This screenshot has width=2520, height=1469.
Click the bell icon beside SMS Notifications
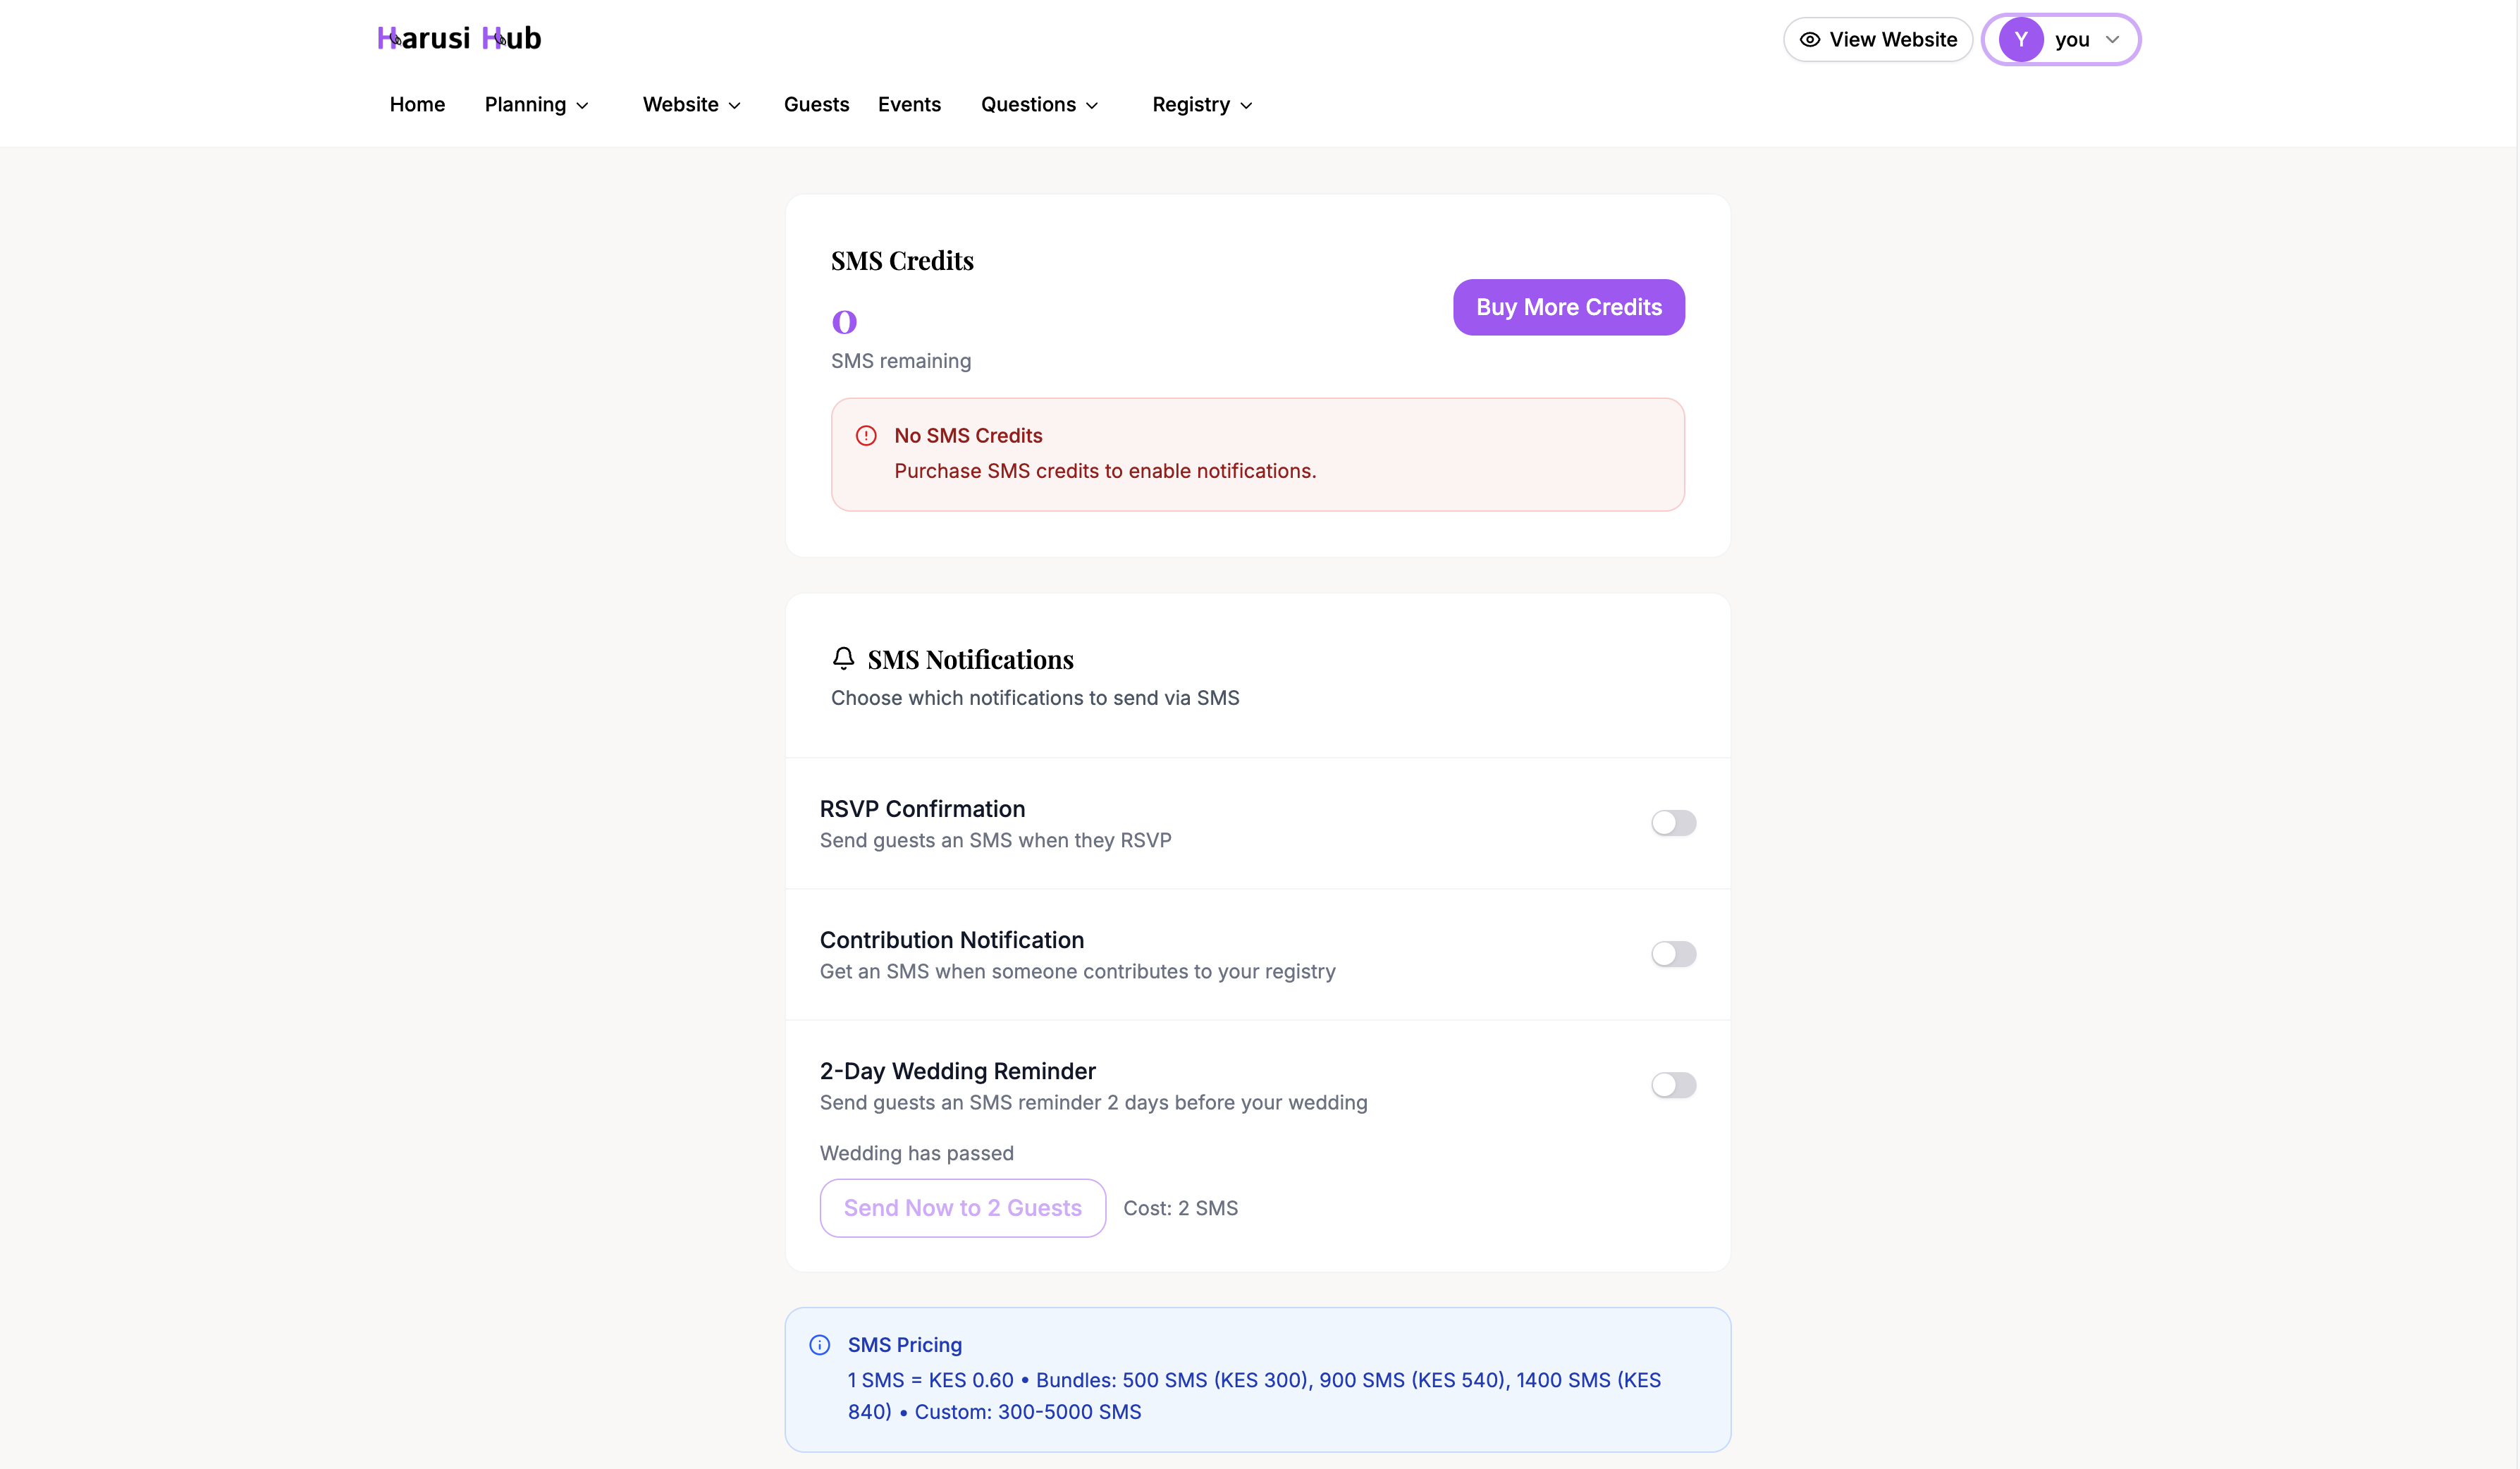point(843,658)
